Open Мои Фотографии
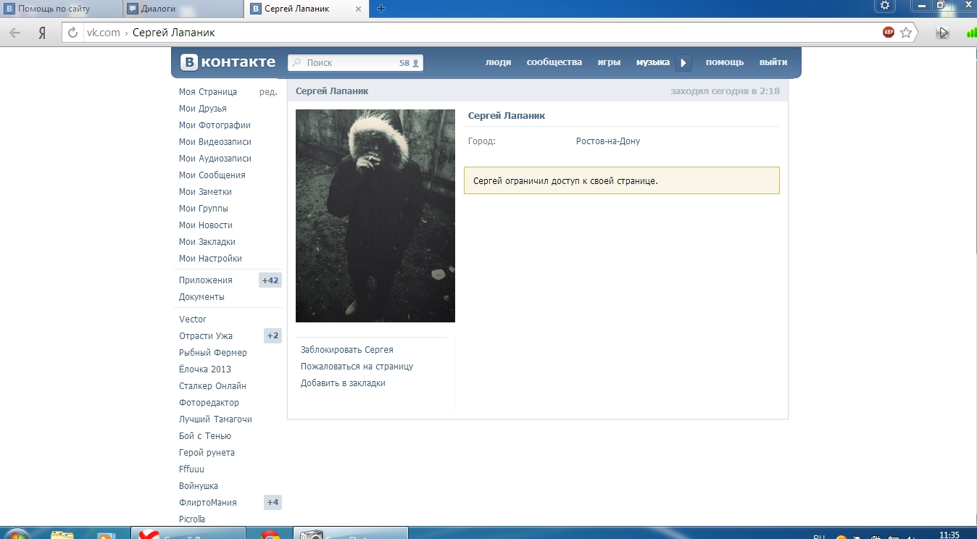The width and height of the screenshot is (977, 539). tap(215, 125)
